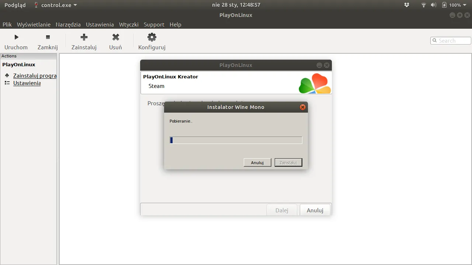472x265 pixels.
Task: Open the Wi-Fi network indicator
Action: (x=424, y=5)
